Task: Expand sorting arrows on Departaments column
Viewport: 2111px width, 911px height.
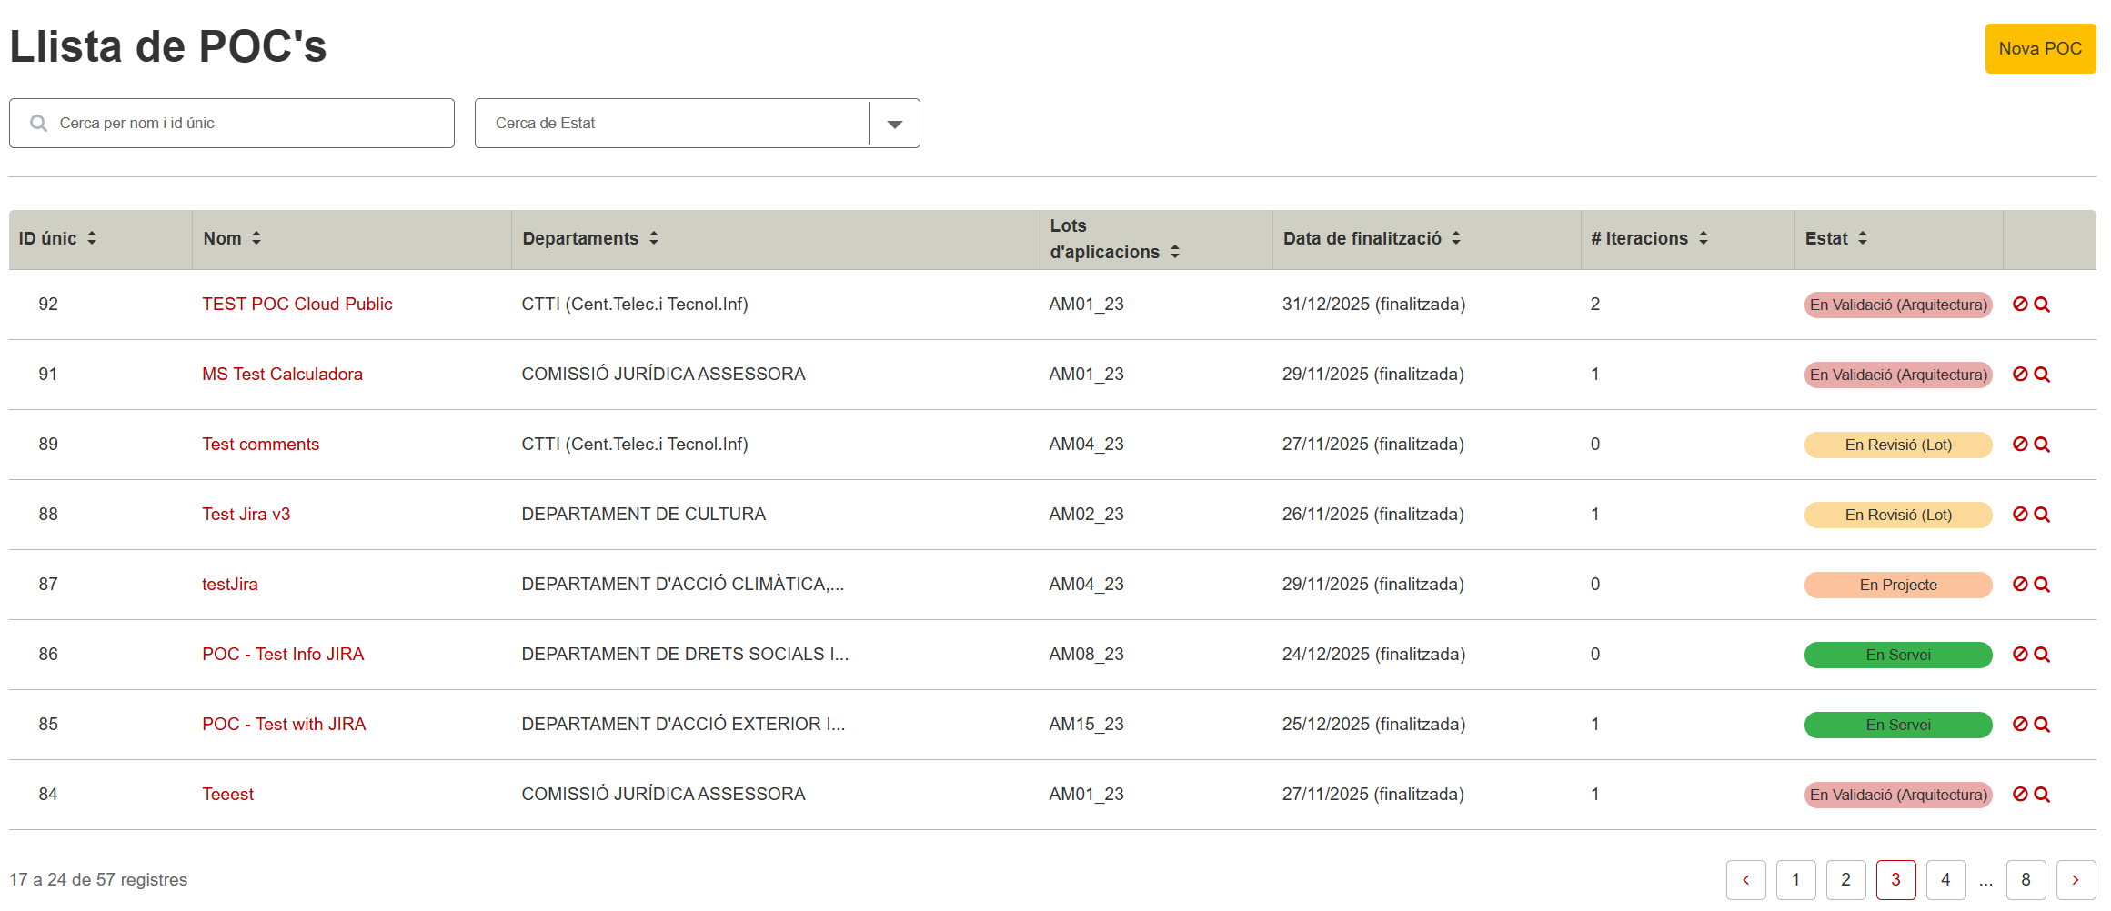Action: [x=654, y=237]
